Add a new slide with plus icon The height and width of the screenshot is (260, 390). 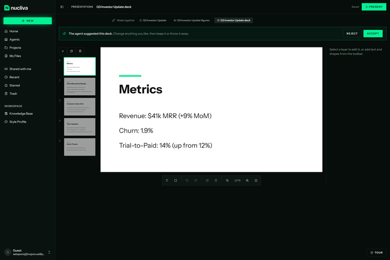[63, 51]
